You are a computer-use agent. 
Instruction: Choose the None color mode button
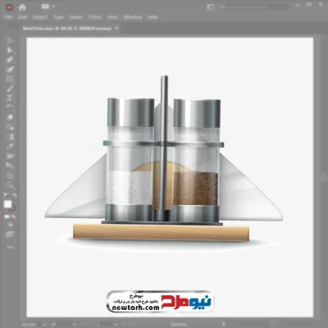[13, 216]
